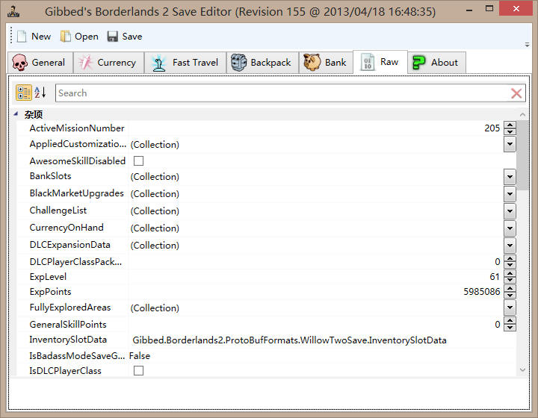
Task: Clear the search with the red X
Action: point(516,93)
